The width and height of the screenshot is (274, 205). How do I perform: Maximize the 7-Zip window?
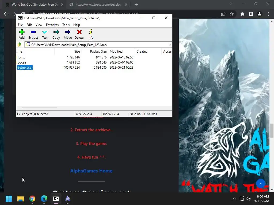coord(154,18)
